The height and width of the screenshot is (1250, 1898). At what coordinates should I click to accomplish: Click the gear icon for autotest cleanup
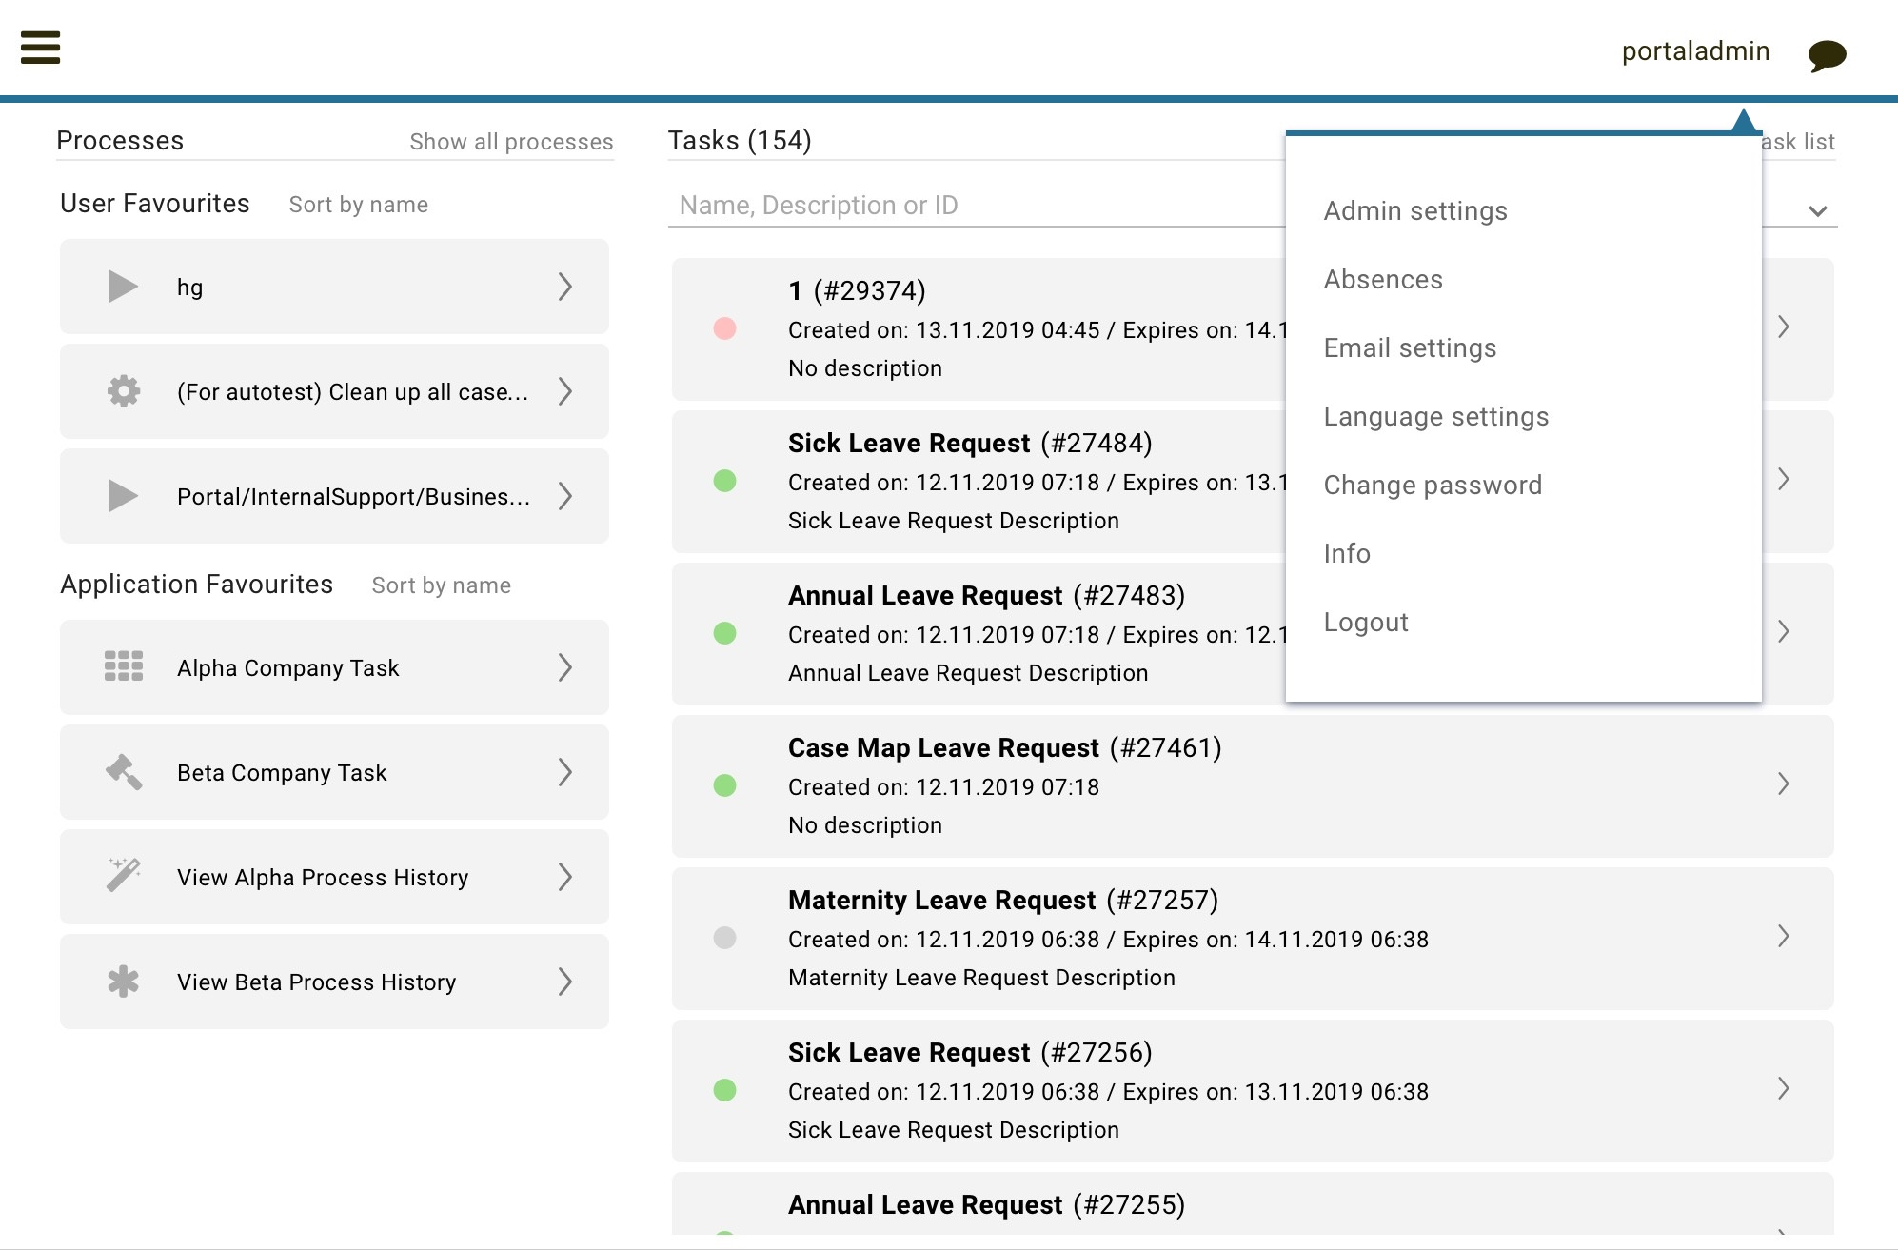(123, 391)
